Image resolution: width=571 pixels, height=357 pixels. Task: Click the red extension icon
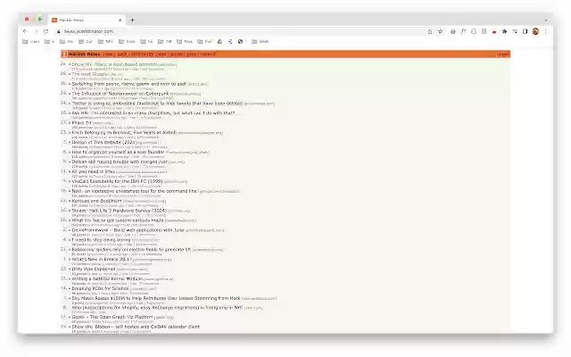tap(494, 32)
